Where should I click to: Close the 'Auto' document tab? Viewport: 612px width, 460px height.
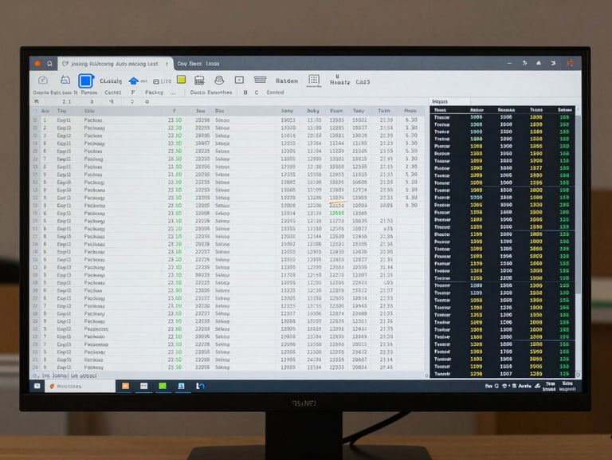[x=167, y=64]
